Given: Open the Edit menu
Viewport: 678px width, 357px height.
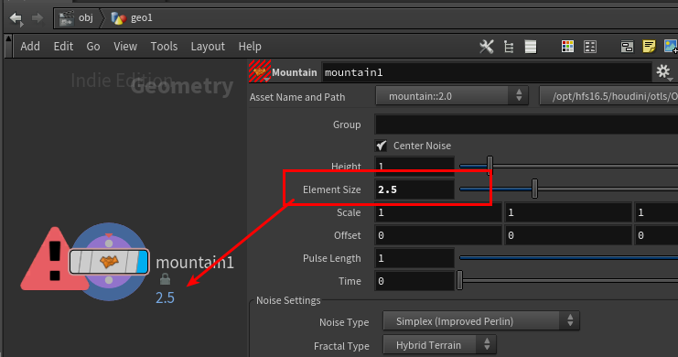Looking at the screenshot, I should click(x=63, y=47).
